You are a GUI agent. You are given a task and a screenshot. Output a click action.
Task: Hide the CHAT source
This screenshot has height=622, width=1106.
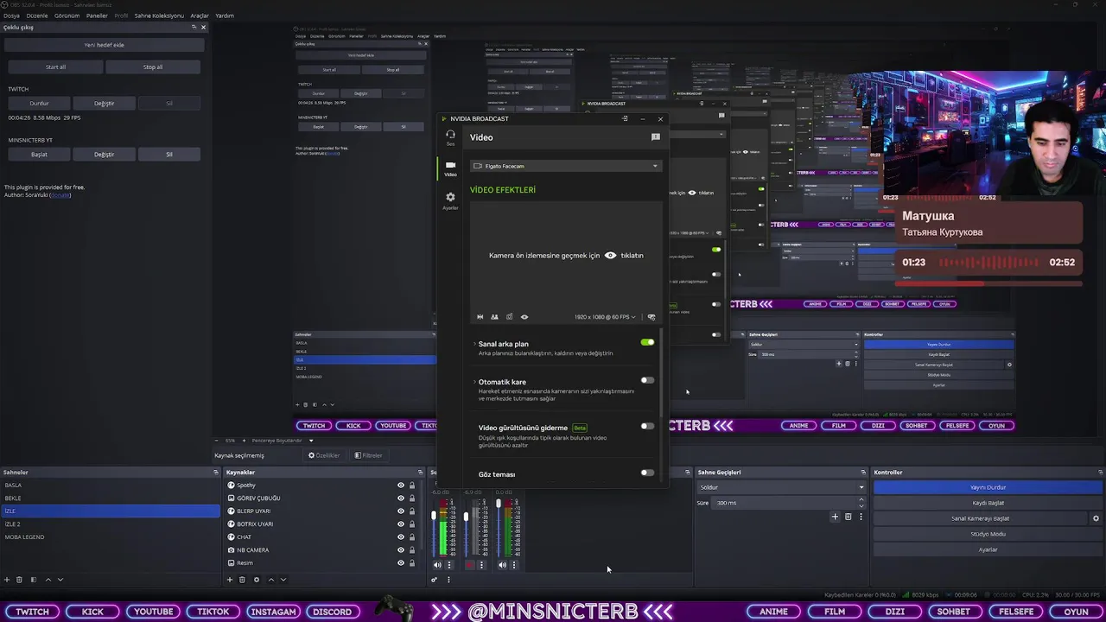400,537
